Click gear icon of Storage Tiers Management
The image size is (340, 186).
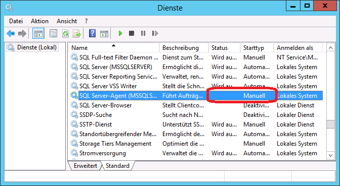tap(74, 144)
